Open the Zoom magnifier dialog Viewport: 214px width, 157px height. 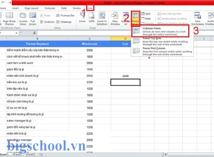(x=82, y=17)
